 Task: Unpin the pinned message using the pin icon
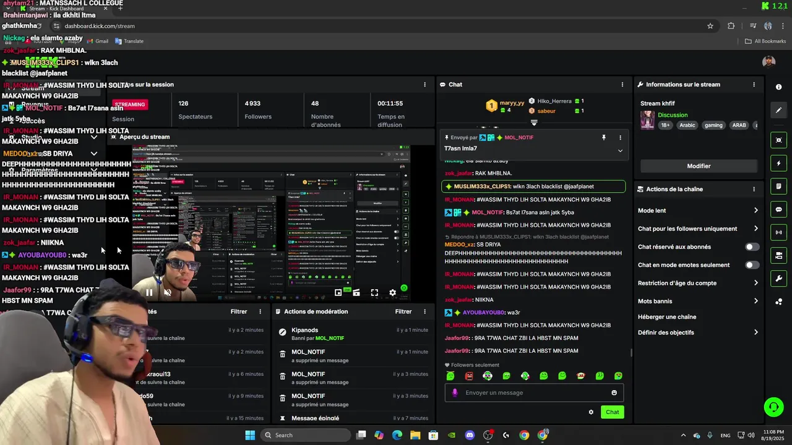[604, 138]
